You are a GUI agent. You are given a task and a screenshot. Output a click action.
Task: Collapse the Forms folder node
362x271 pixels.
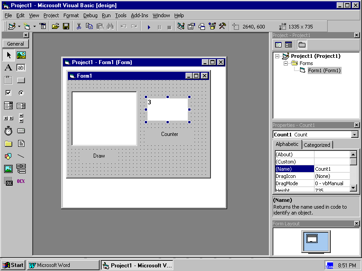coord(286,63)
